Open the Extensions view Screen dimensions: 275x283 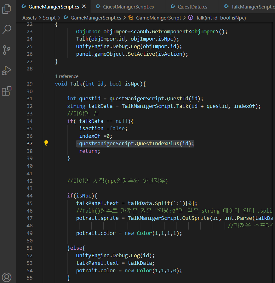(x=7, y=91)
